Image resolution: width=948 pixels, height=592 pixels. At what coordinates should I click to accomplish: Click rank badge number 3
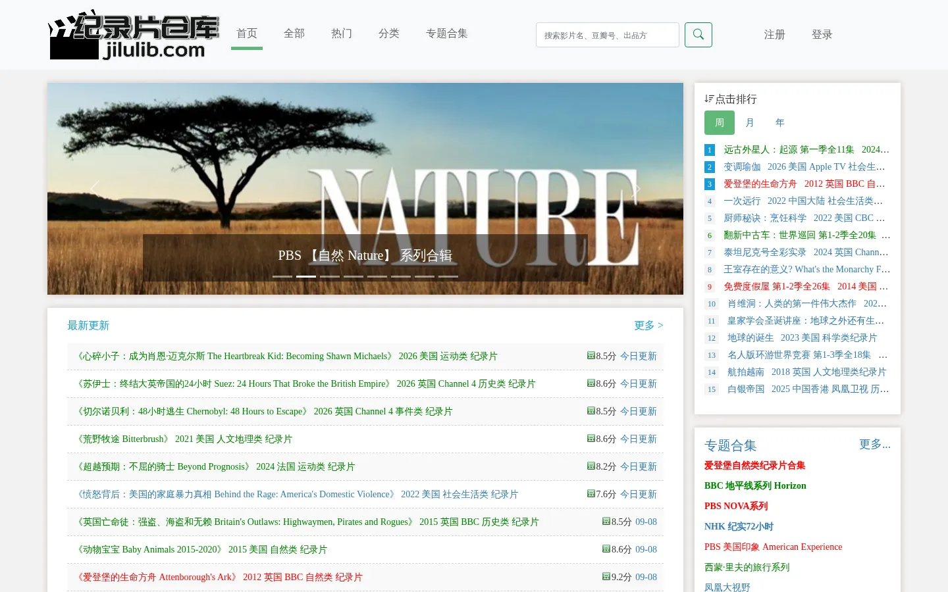710,184
